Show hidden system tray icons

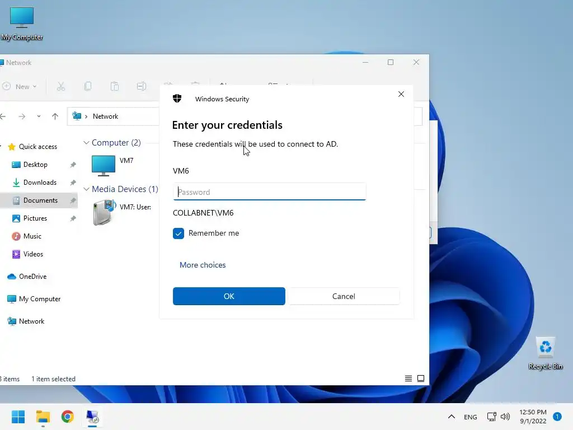[x=452, y=417]
